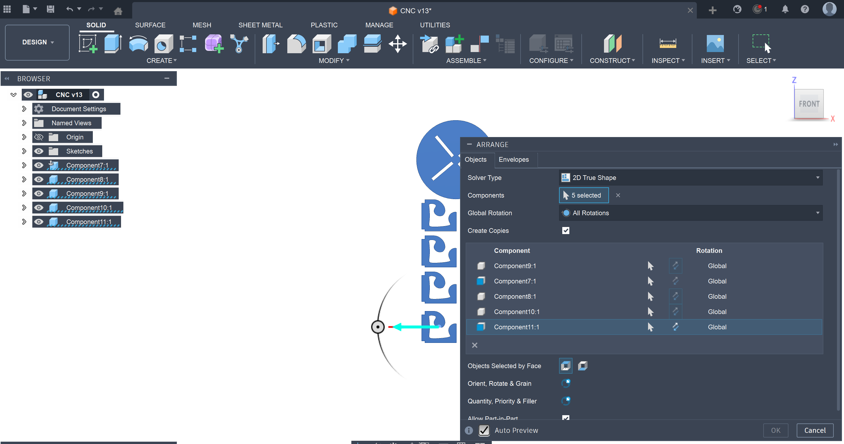The image size is (844, 444).
Task: Hide Component8:1 using its eye icon
Action: (39, 179)
